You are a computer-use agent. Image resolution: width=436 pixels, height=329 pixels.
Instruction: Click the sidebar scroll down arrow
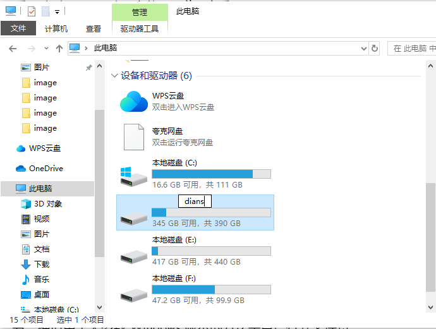[100, 308]
